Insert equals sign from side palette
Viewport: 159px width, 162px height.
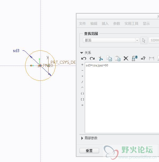tap(82, 105)
